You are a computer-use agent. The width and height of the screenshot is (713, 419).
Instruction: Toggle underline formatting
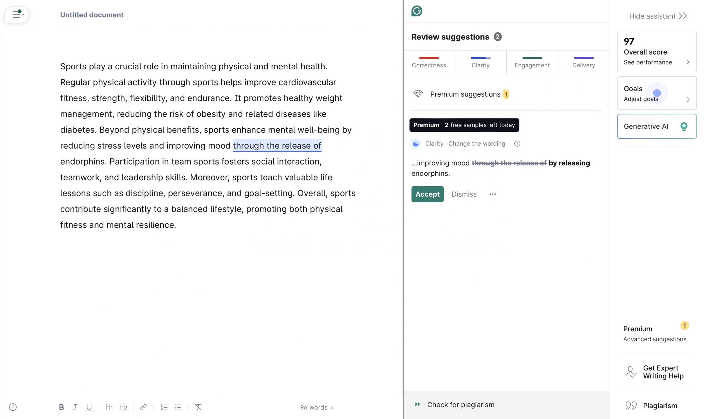(89, 407)
